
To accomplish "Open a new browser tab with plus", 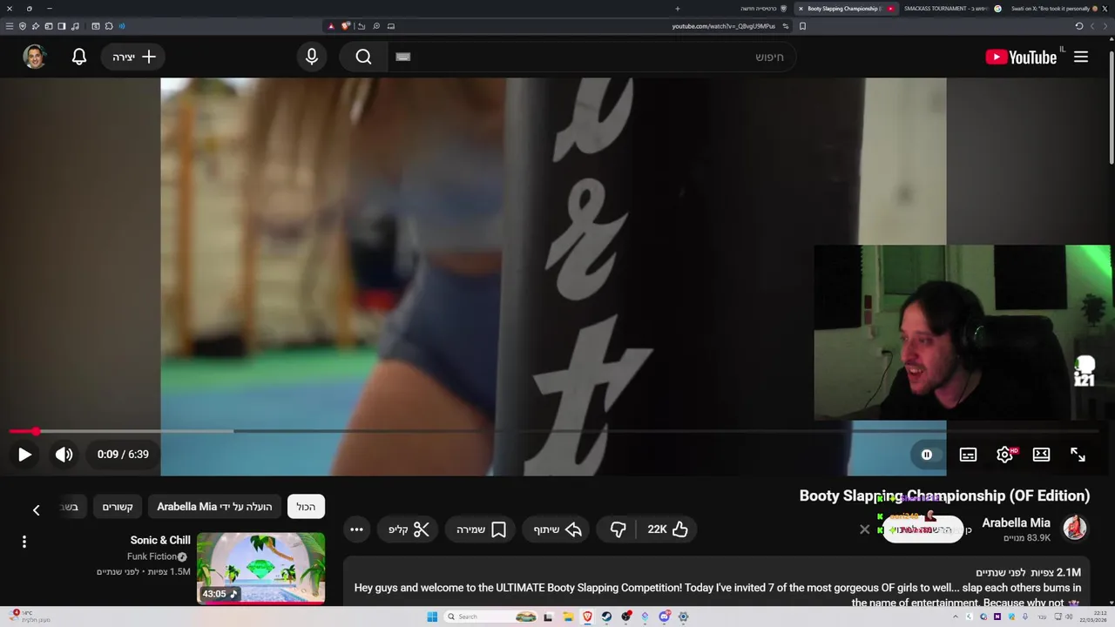I will 677,9.
